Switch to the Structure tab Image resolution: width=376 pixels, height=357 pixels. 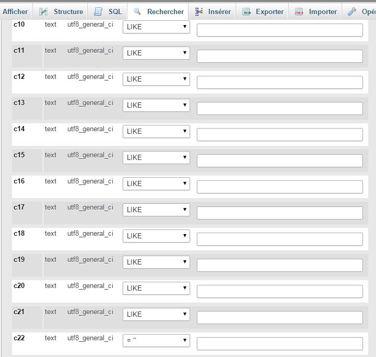pyautogui.click(x=60, y=11)
